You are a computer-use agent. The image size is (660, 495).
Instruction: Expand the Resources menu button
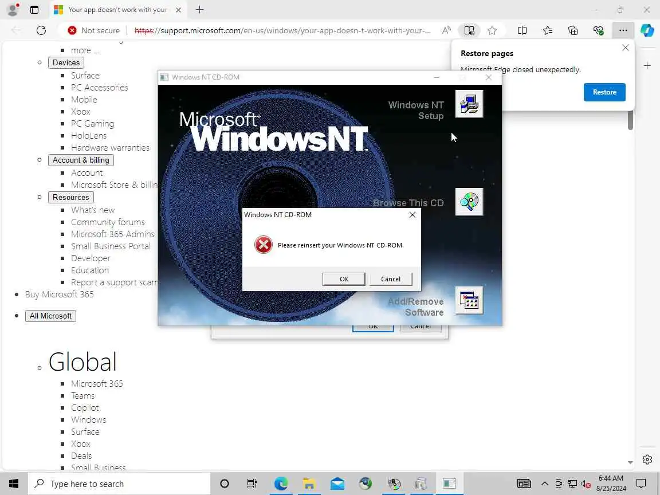(x=70, y=197)
